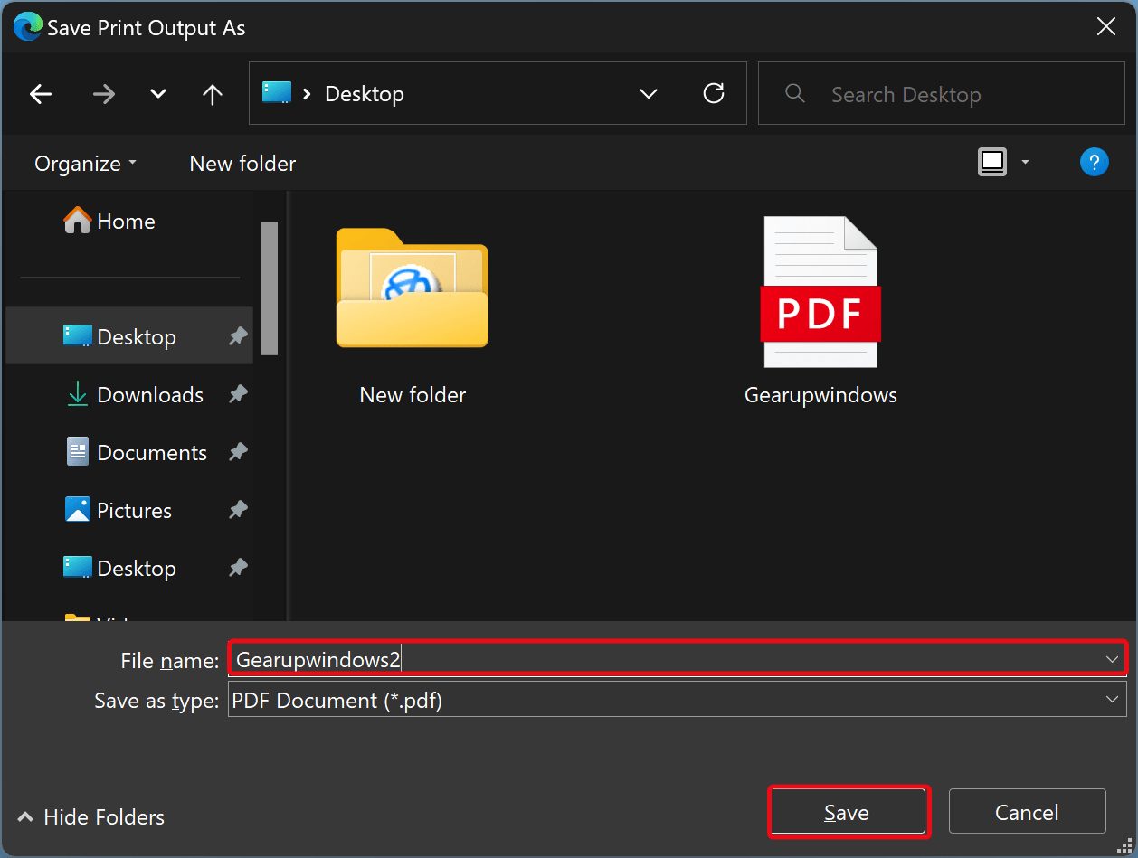Image resolution: width=1138 pixels, height=858 pixels.
Task: Open the Save as type dropdown
Action: (x=1112, y=699)
